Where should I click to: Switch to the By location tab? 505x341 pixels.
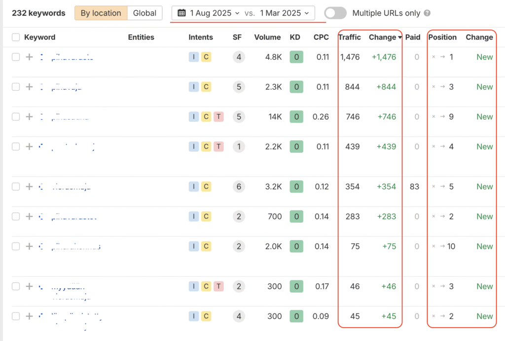point(101,13)
